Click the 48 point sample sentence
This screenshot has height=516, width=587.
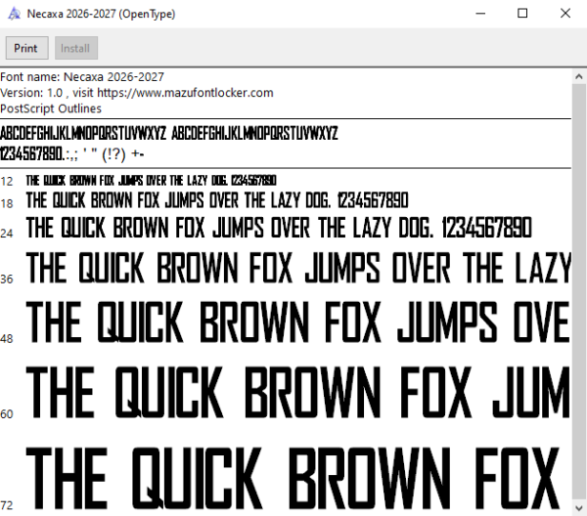tap(298, 322)
